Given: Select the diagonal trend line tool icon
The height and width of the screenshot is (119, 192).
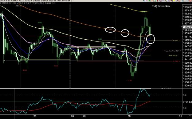Looking at the screenshot, I should 166,1.
